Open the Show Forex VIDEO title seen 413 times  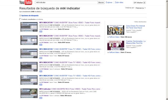coord(70,23)
